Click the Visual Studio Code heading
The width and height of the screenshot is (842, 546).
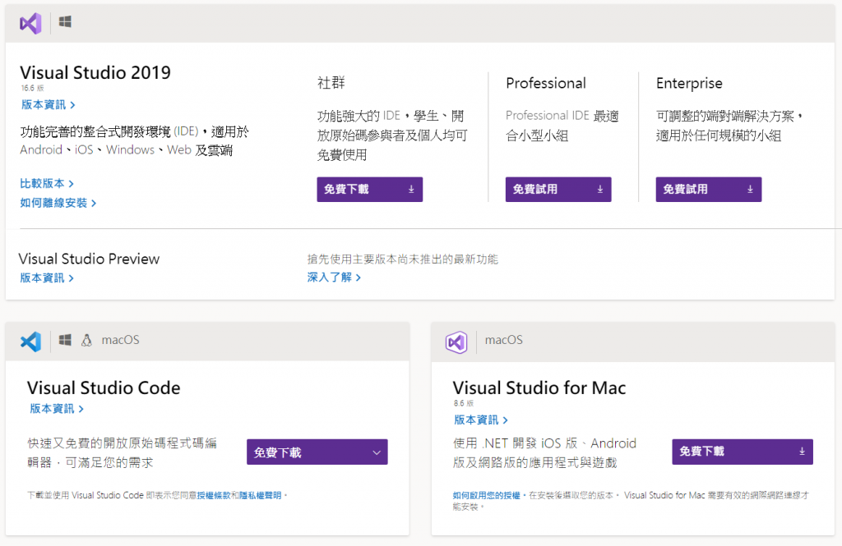(x=104, y=388)
